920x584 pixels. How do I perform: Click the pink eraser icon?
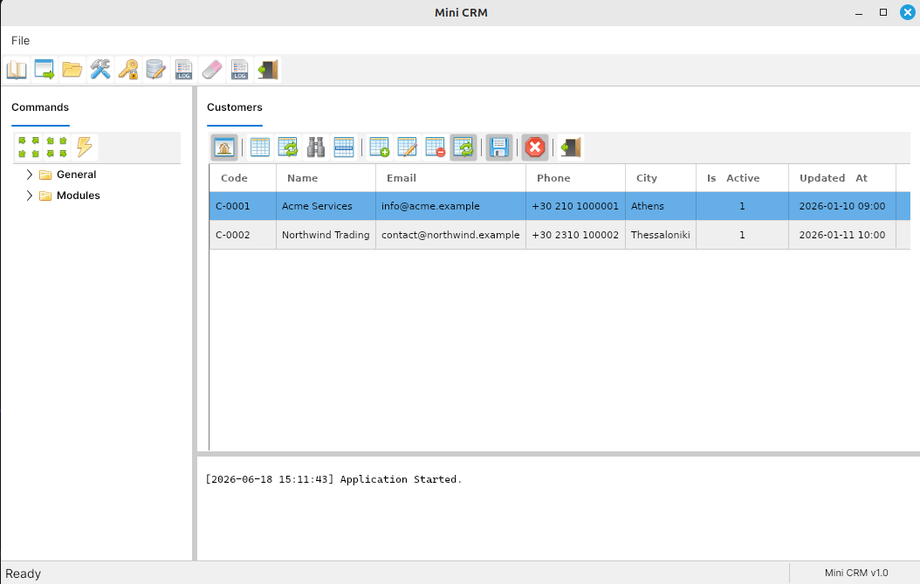[x=212, y=69]
